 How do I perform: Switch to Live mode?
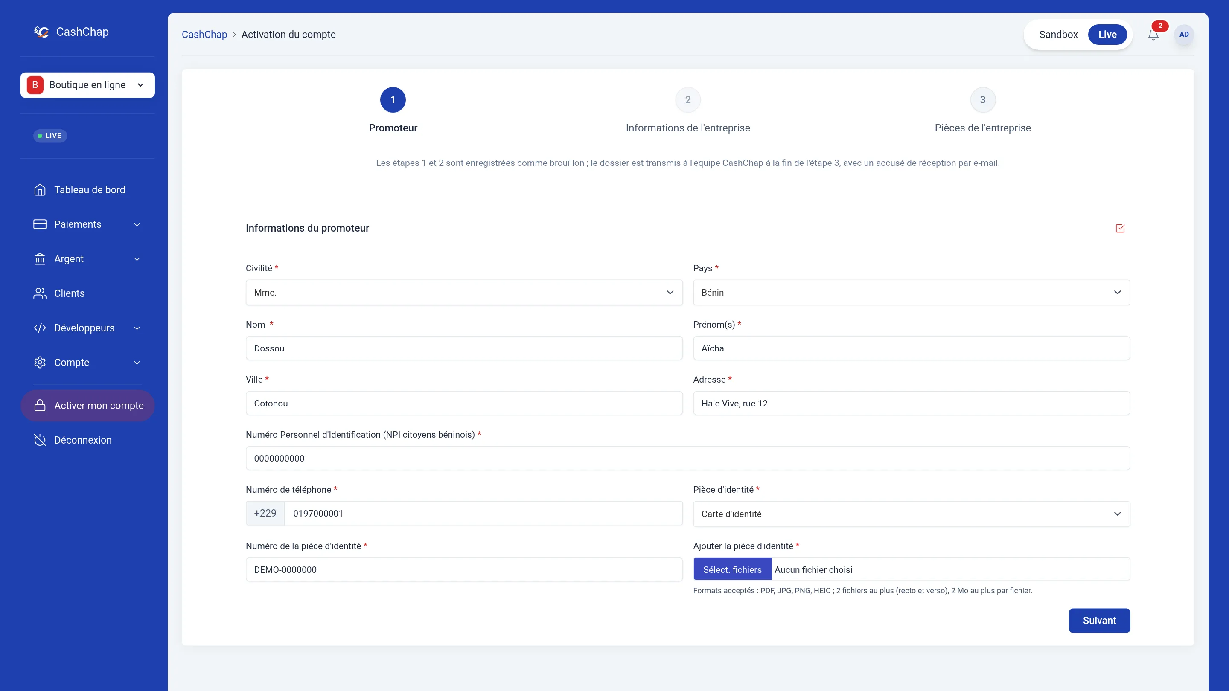(x=1107, y=34)
